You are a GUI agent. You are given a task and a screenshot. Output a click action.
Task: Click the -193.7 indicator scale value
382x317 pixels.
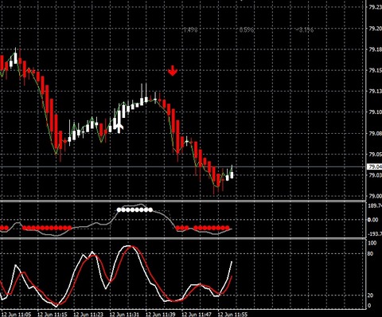click(375, 233)
